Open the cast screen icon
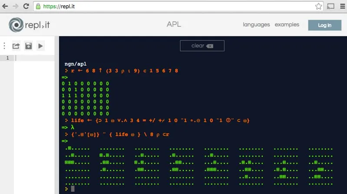 [x=330, y=6]
